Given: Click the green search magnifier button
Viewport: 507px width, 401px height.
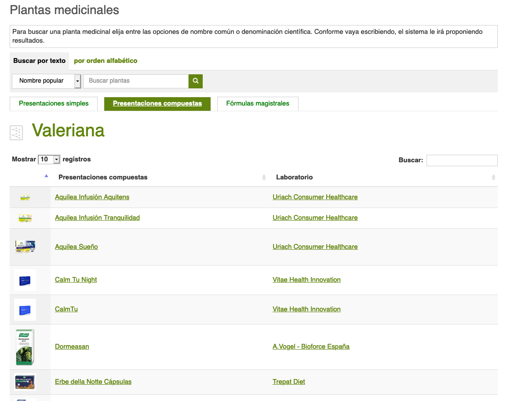Looking at the screenshot, I should (x=196, y=81).
